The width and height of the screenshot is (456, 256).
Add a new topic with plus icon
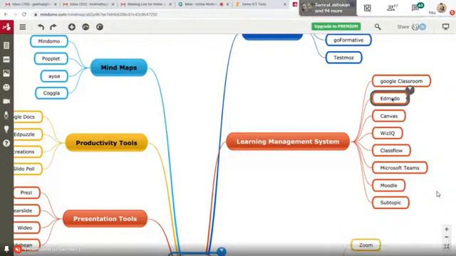[71, 27]
